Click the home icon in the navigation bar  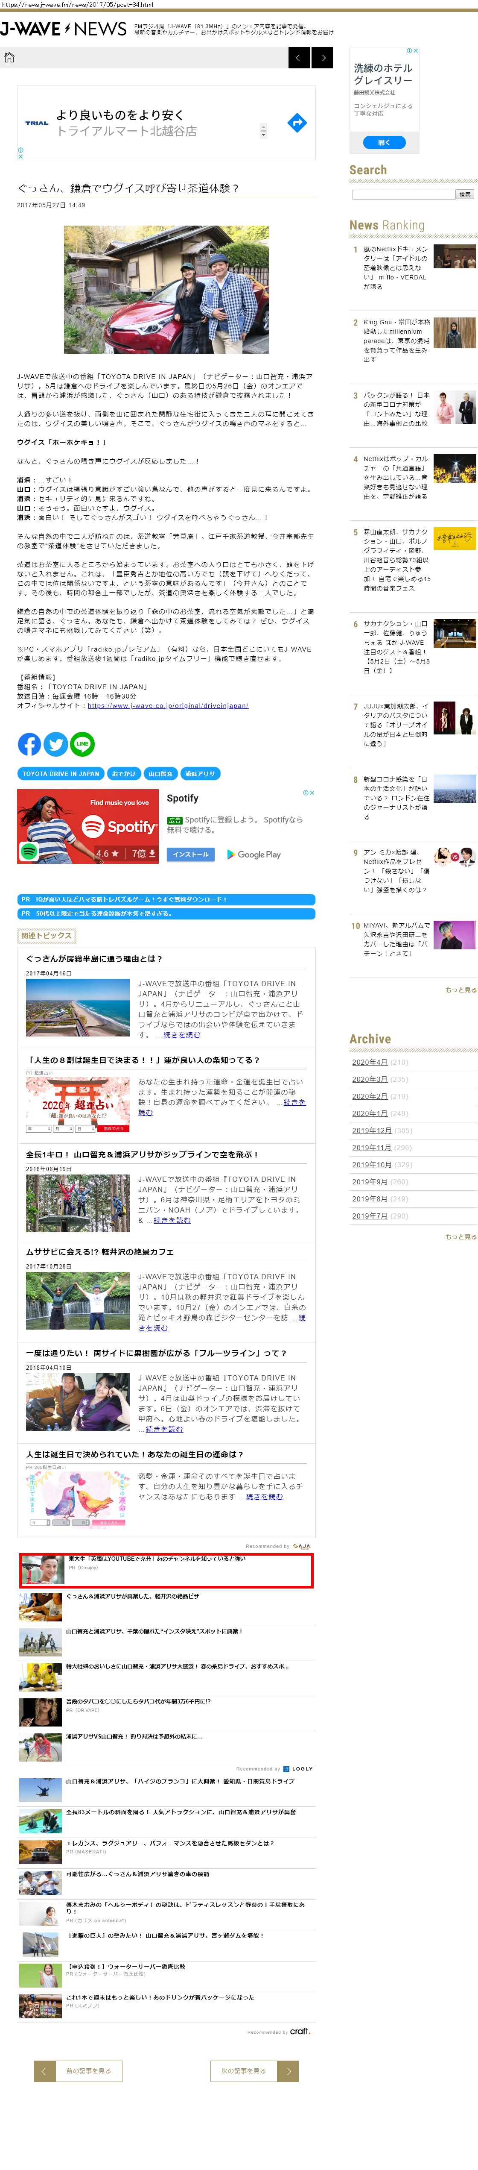point(9,57)
